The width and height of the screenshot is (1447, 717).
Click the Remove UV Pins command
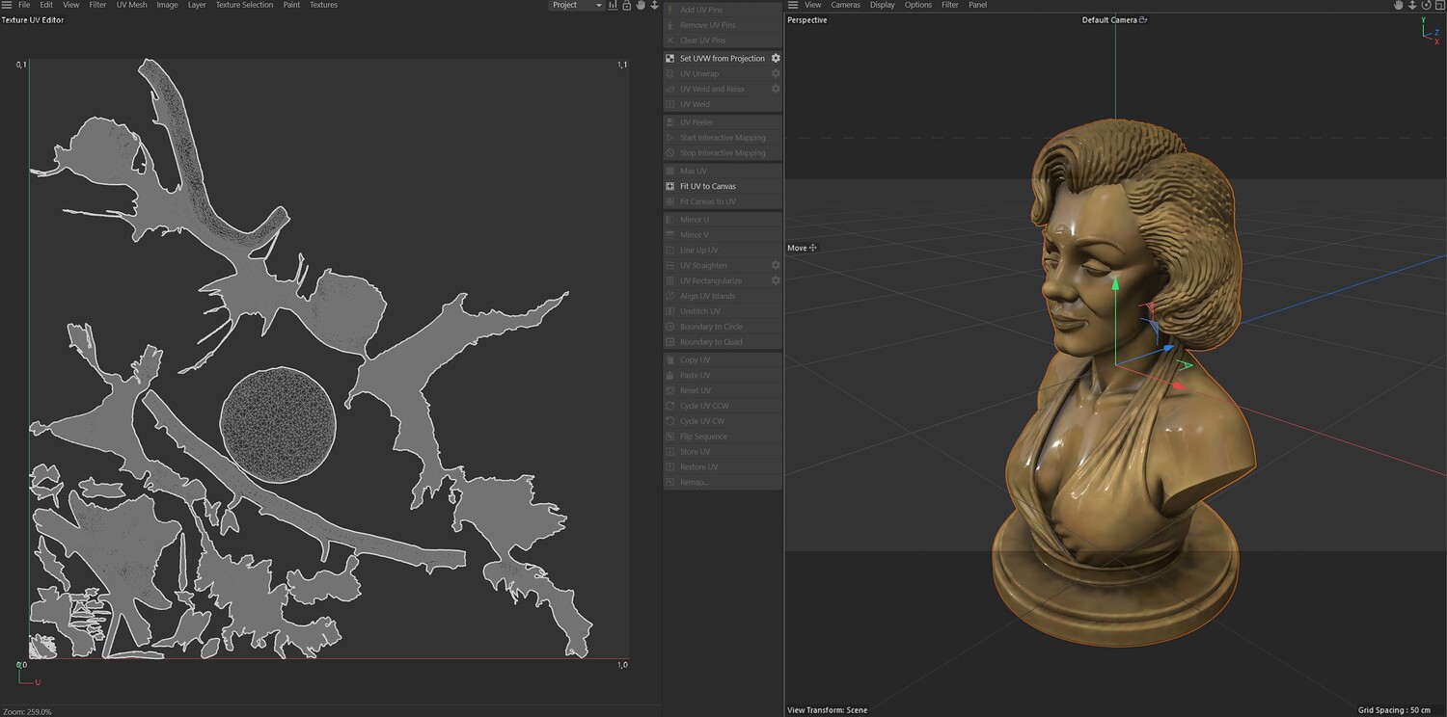[x=723, y=25]
